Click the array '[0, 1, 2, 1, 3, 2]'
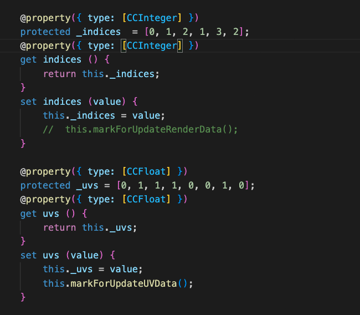This screenshot has width=360, height=315. [194, 32]
